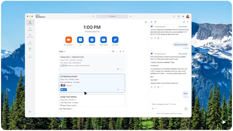Play the video with the bottom-right play arrow
The image size is (233, 131).
[224, 122]
